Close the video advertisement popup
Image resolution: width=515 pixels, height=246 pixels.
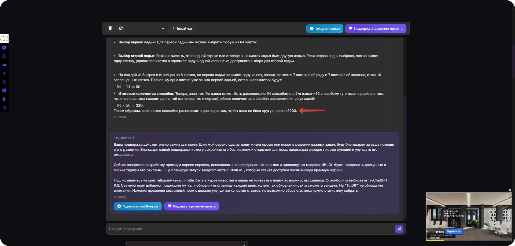click(510, 190)
